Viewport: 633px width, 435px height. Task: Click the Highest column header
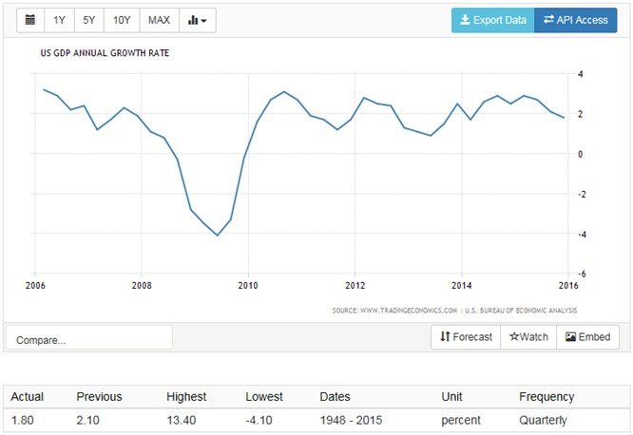pos(186,397)
